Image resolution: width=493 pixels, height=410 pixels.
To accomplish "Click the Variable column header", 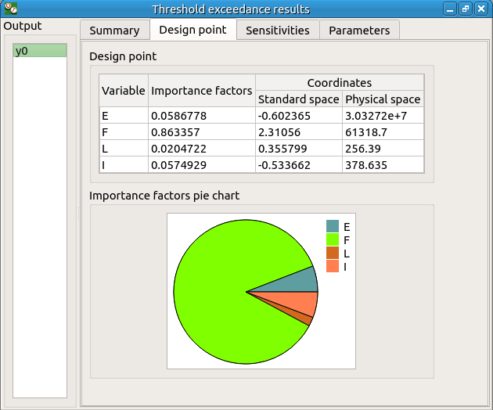I will 124,91.
